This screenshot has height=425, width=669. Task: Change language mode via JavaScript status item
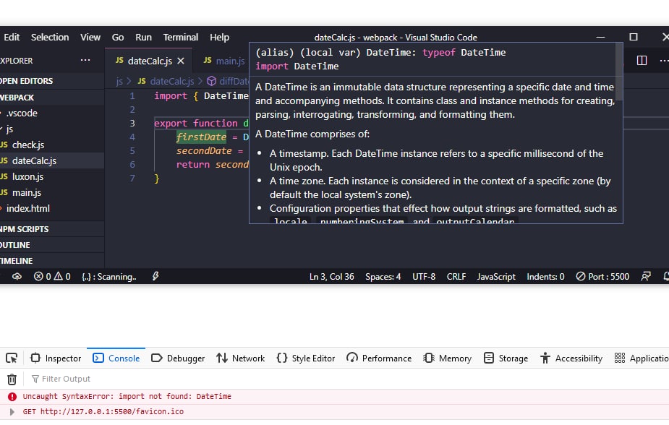tap(496, 277)
